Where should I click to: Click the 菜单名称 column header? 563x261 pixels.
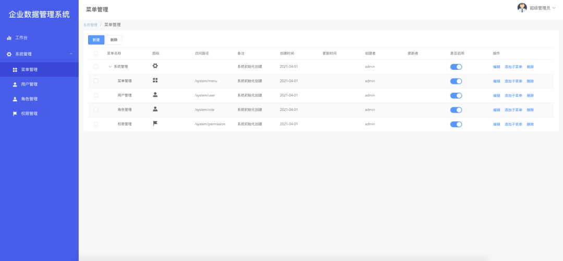[114, 53]
